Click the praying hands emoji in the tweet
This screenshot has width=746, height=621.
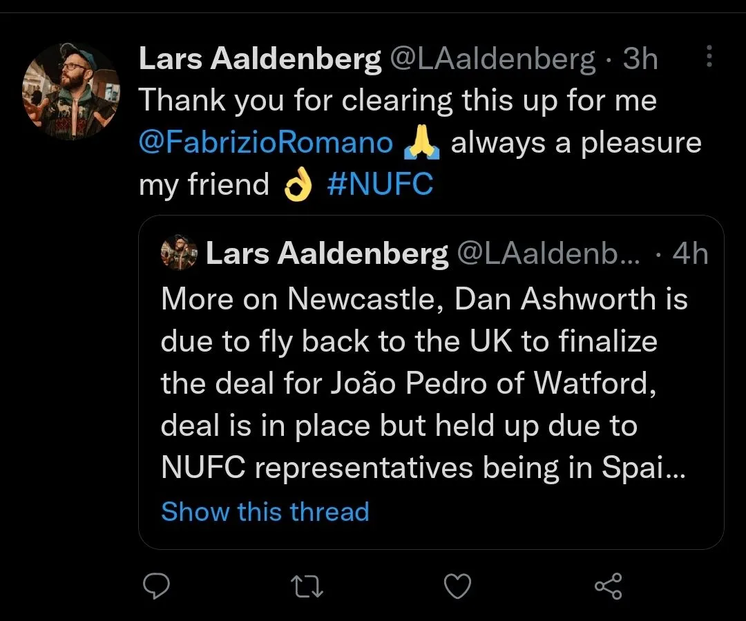point(421,143)
